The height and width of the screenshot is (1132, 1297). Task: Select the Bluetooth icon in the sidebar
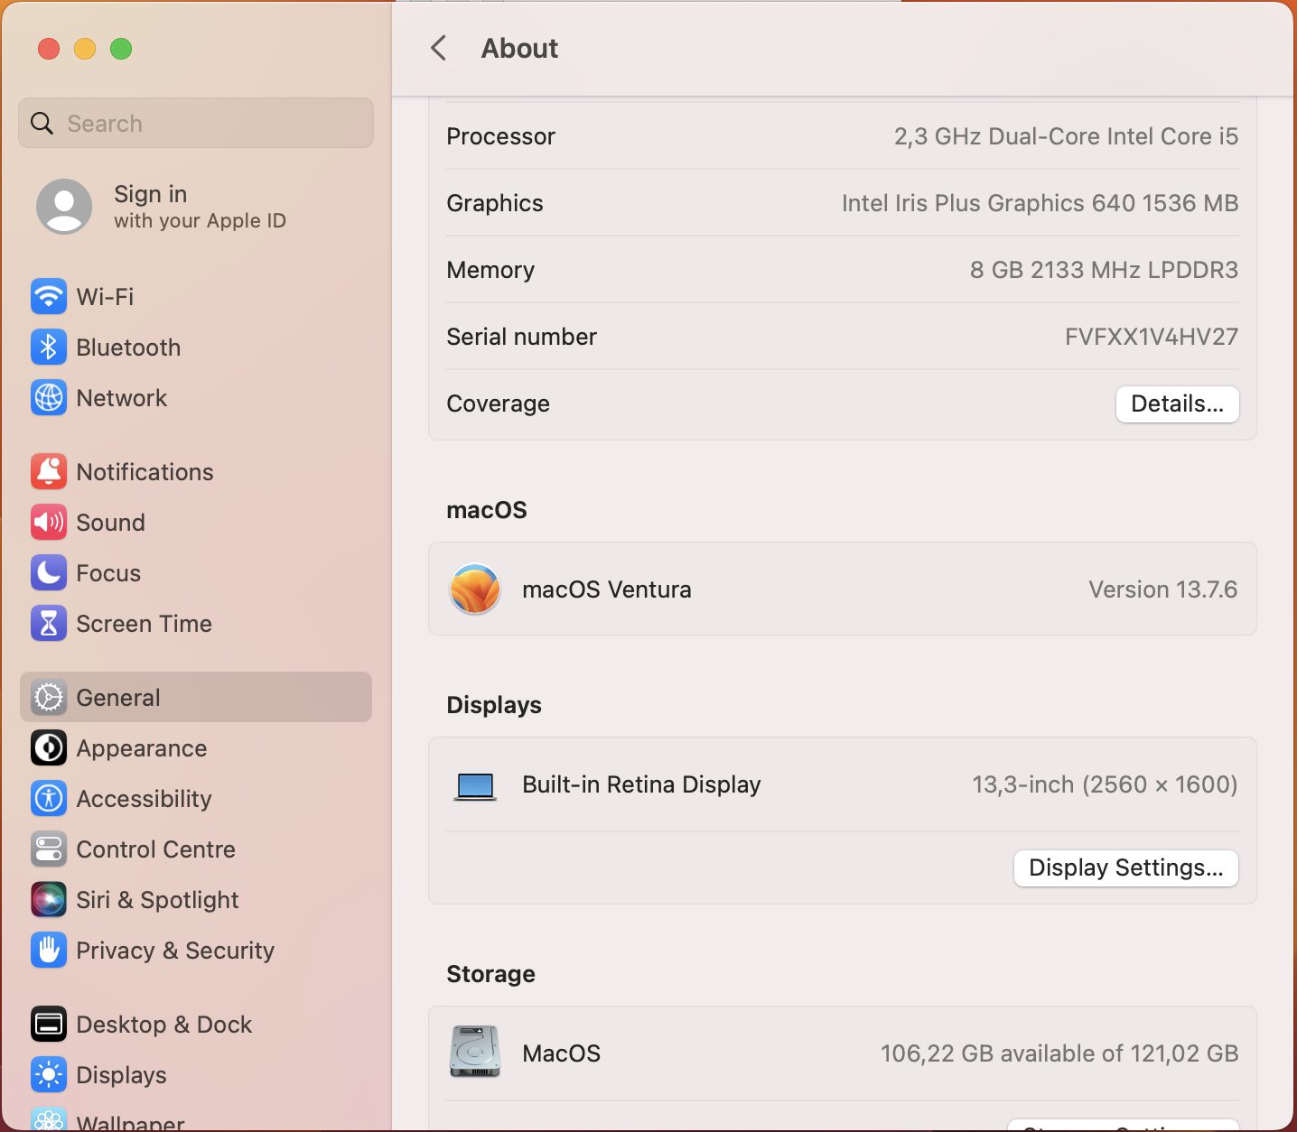coord(49,347)
